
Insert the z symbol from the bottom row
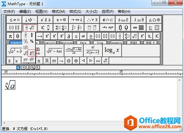pyautogui.click(x=10, y=61)
